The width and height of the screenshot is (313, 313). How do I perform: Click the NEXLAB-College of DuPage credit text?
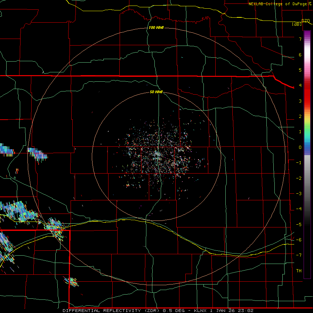point(278,4)
